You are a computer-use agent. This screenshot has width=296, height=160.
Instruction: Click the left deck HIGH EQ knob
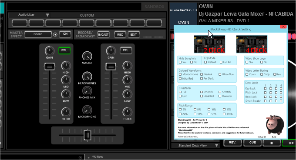pyautogui.click(x=66, y=66)
